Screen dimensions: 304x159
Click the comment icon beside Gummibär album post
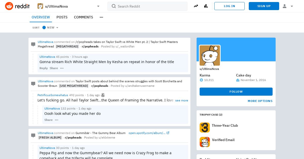[x=33, y=136]
